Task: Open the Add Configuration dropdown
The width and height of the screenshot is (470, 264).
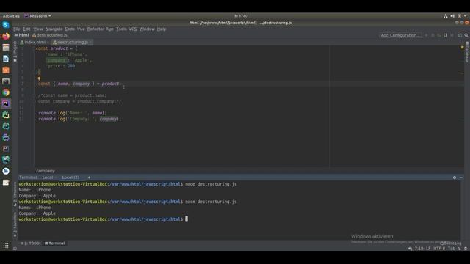Action: (x=400, y=35)
